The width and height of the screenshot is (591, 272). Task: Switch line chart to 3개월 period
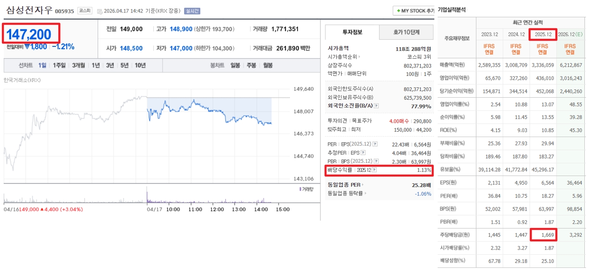(78, 65)
